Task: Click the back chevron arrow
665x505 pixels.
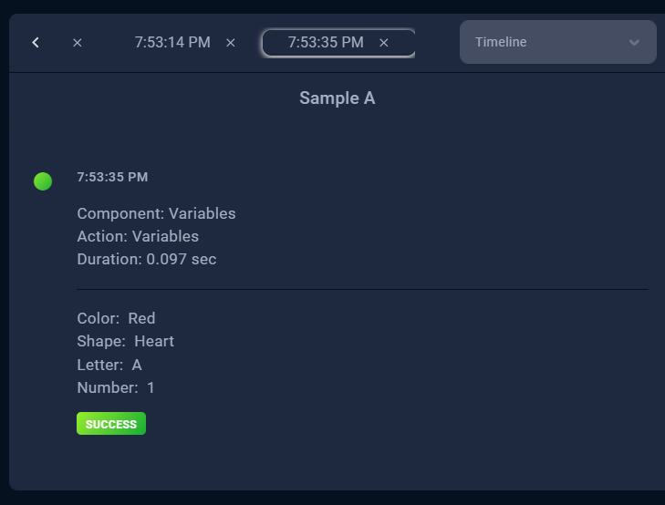Action: [36, 42]
